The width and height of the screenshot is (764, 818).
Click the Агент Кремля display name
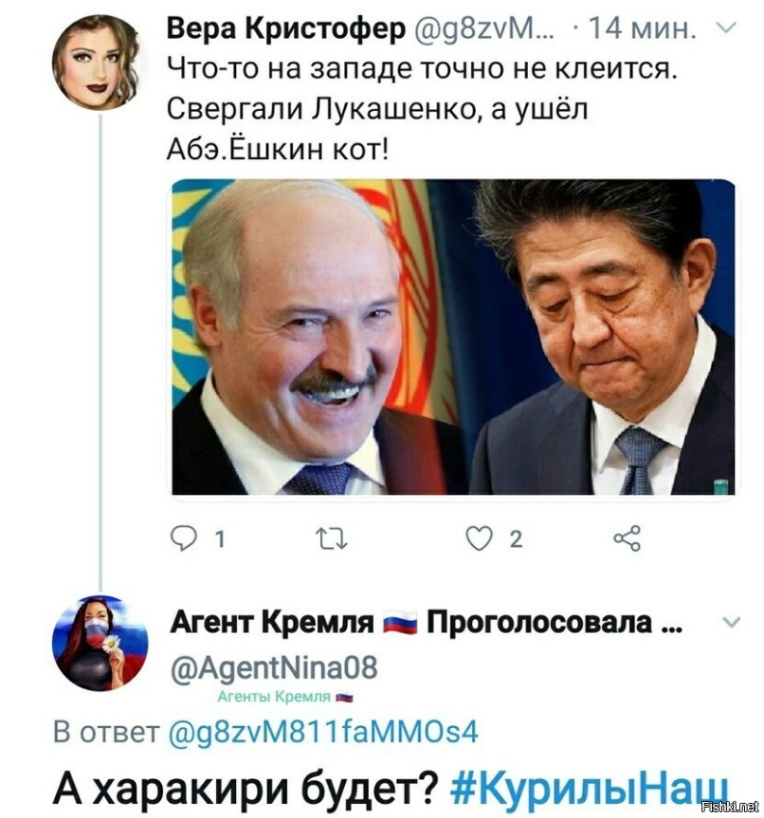[272, 623]
